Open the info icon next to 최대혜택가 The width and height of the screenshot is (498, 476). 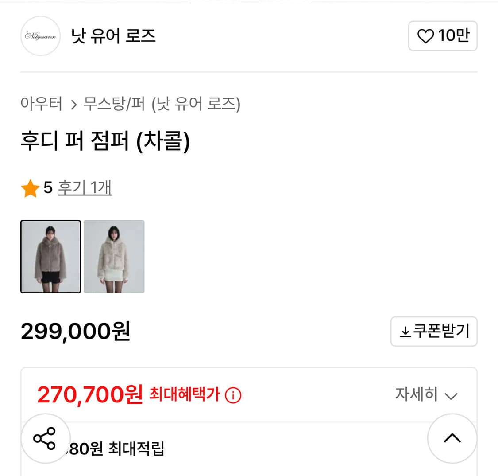point(234,395)
